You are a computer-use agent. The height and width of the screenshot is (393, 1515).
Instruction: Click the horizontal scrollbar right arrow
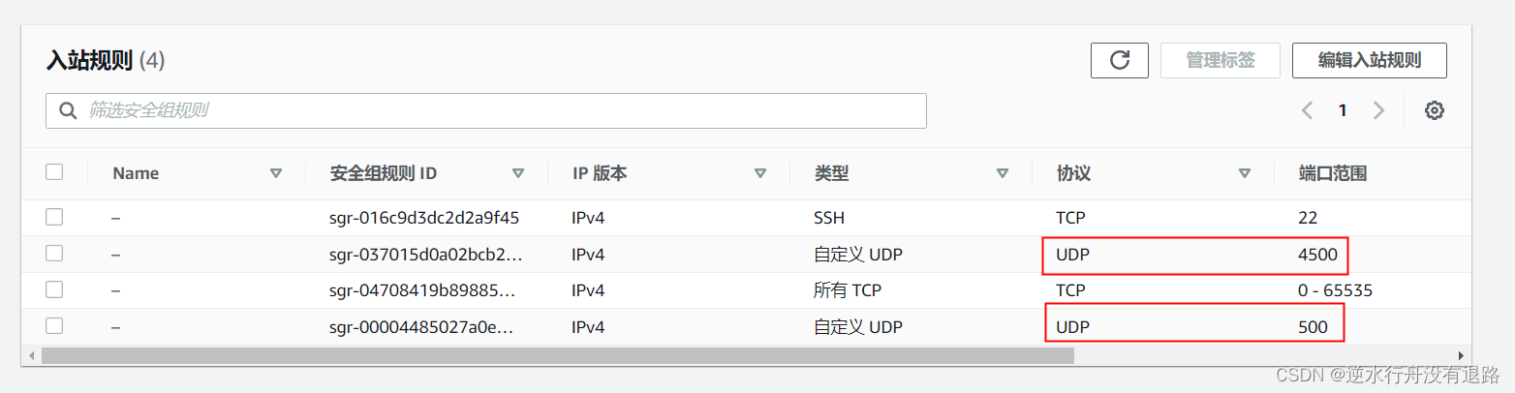pyautogui.click(x=1463, y=355)
